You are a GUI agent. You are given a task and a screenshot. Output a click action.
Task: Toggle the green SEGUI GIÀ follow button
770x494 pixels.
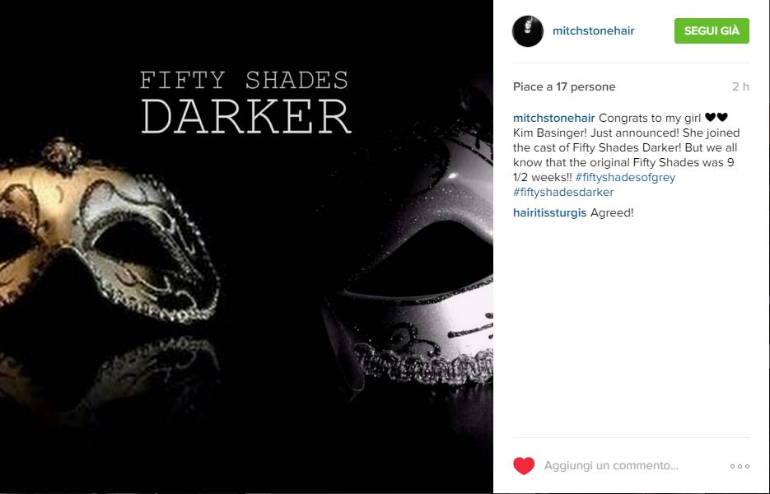[x=712, y=30]
